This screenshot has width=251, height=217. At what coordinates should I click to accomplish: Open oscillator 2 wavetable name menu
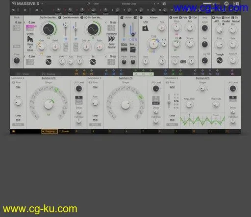coord(93,17)
